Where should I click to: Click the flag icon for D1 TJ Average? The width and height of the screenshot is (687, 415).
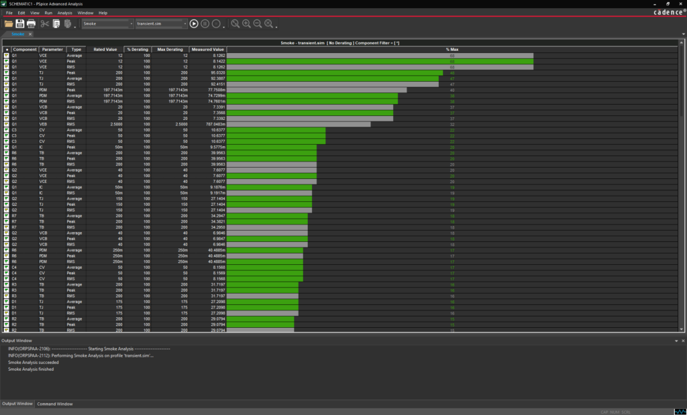[7, 302]
